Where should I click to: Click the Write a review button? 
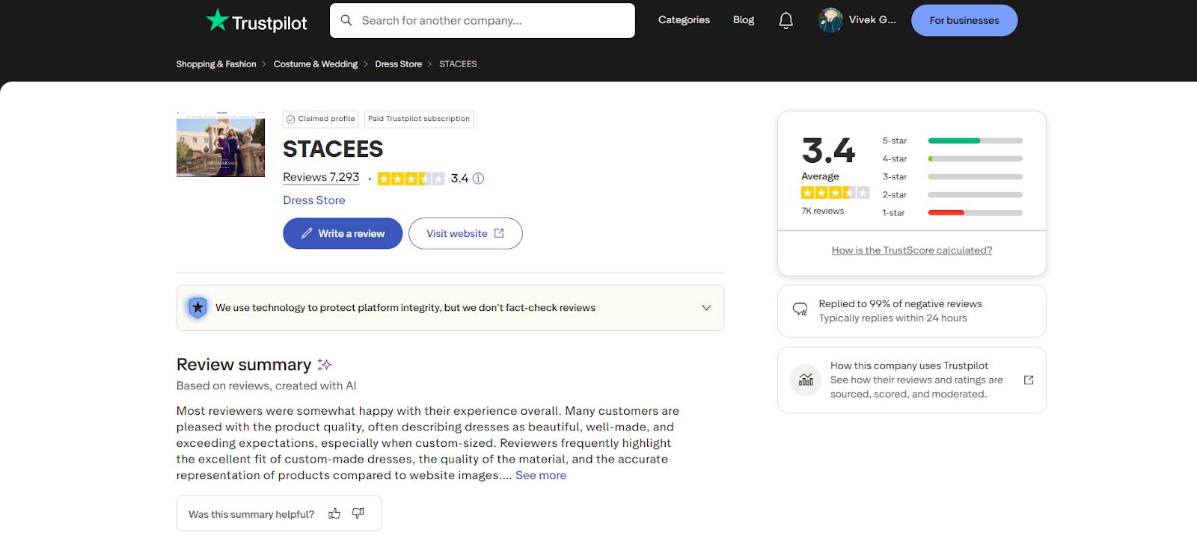343,234
